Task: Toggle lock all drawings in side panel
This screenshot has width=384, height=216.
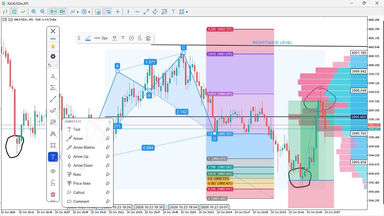Action: pos(53,183)
